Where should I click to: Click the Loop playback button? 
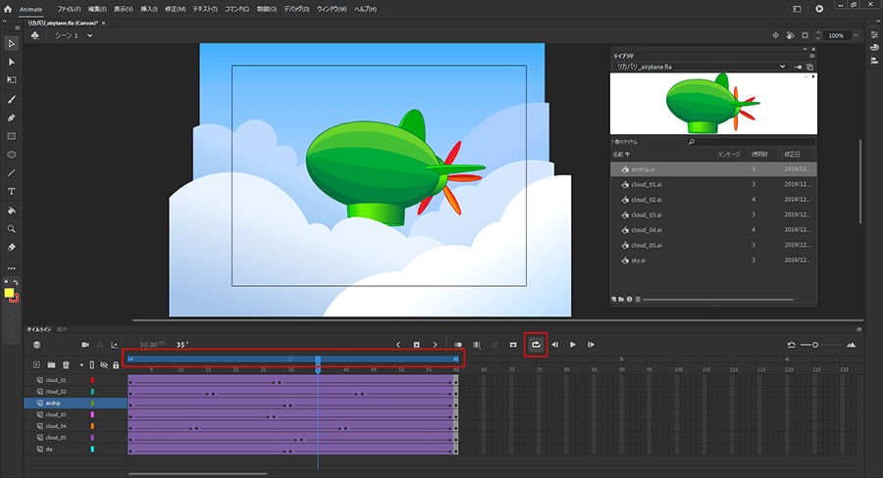536,344
